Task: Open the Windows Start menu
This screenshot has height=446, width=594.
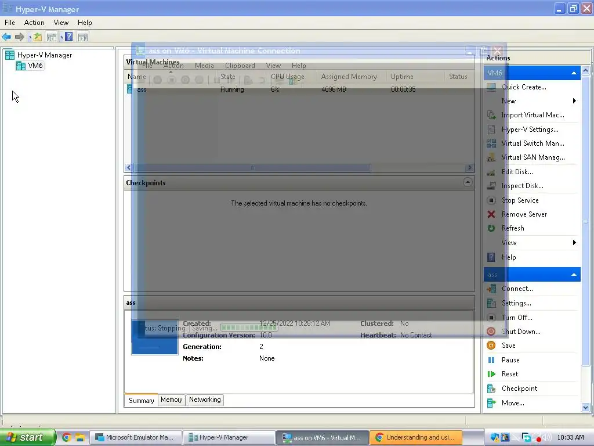Action: [x=27, y=437]
